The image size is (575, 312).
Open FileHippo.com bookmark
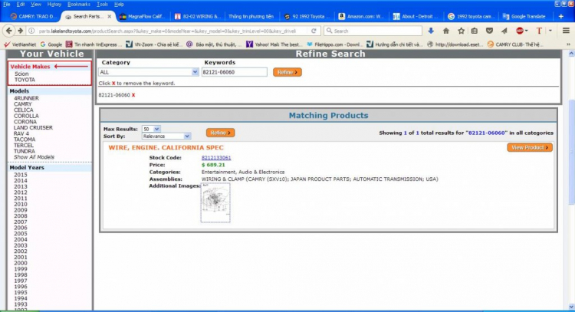coord(334,44)
